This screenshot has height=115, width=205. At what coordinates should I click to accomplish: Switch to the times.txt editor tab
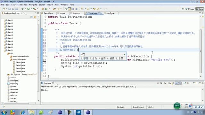click(77, 13)
